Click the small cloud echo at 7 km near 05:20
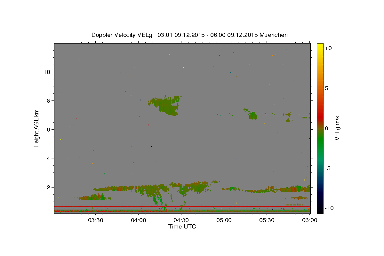 [x=253, y=116]
